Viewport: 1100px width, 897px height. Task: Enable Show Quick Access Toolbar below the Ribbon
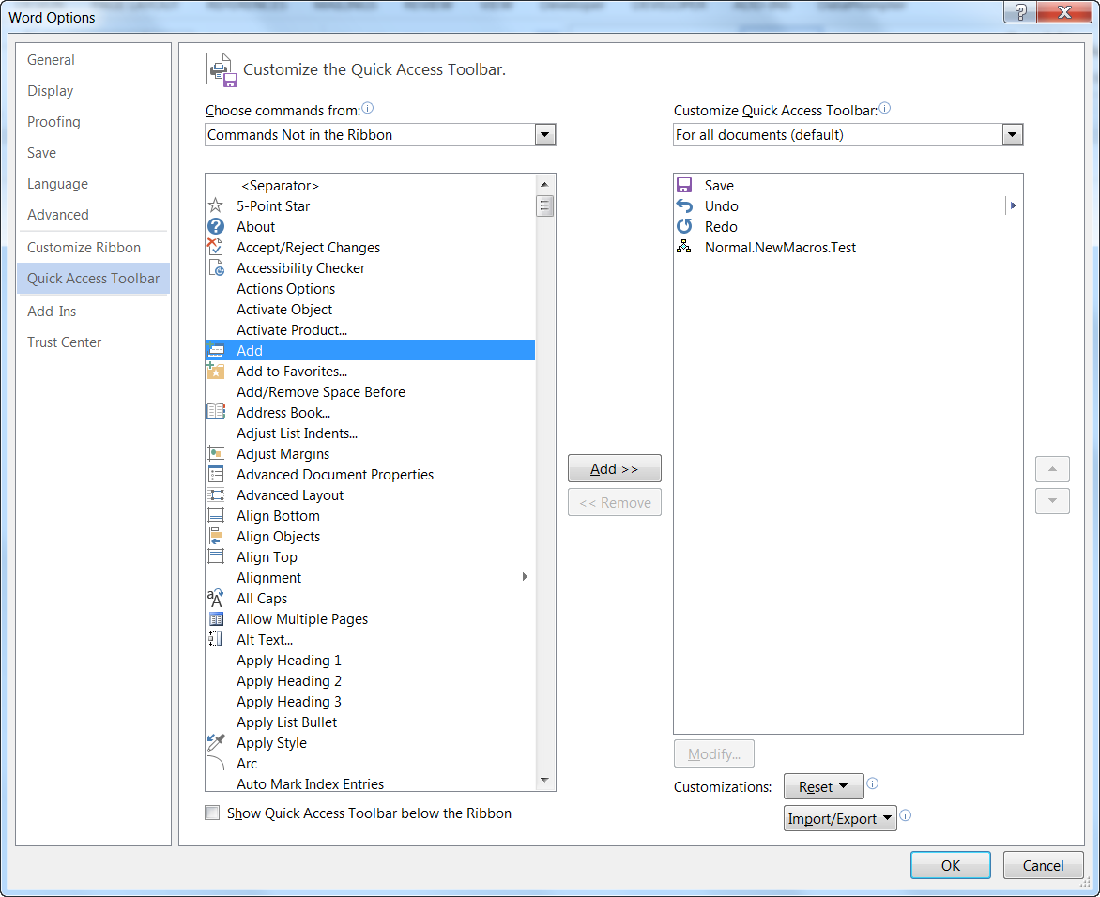[x=212, y=813]
